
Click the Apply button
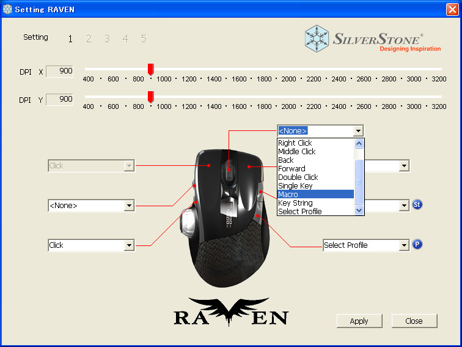coord(359,321)
